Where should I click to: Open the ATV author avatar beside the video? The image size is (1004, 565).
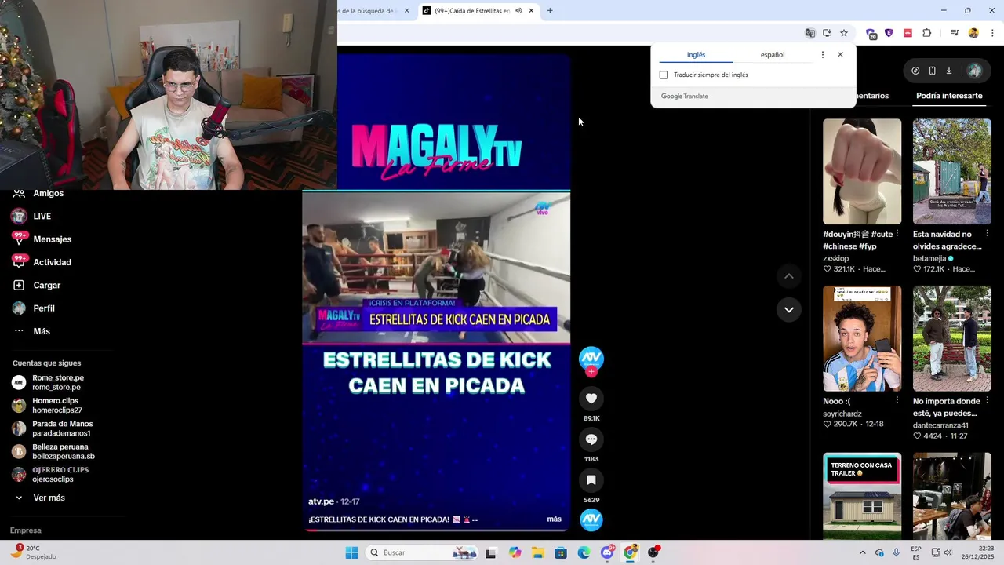coord(591,359)
